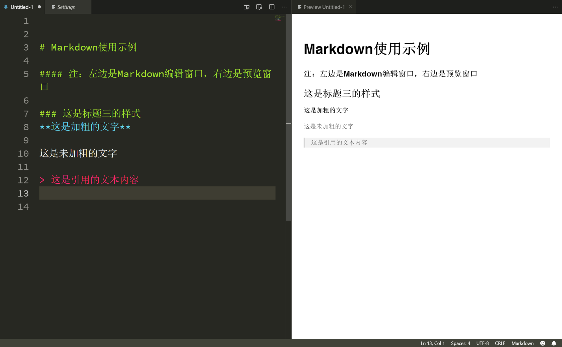Change language mode from Markdown in status bar

pos(522,343)
